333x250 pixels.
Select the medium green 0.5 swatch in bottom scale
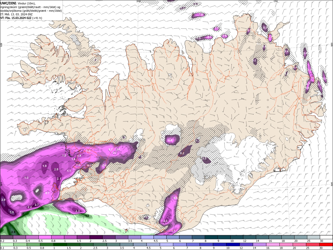pyautogui.click(x=34, y=245)
